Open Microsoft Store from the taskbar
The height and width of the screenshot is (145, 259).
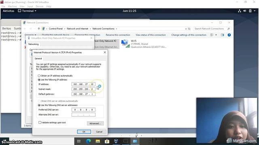(107, 141)
